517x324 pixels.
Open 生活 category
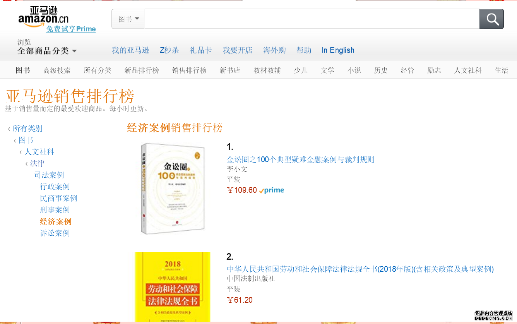point(502,70)
